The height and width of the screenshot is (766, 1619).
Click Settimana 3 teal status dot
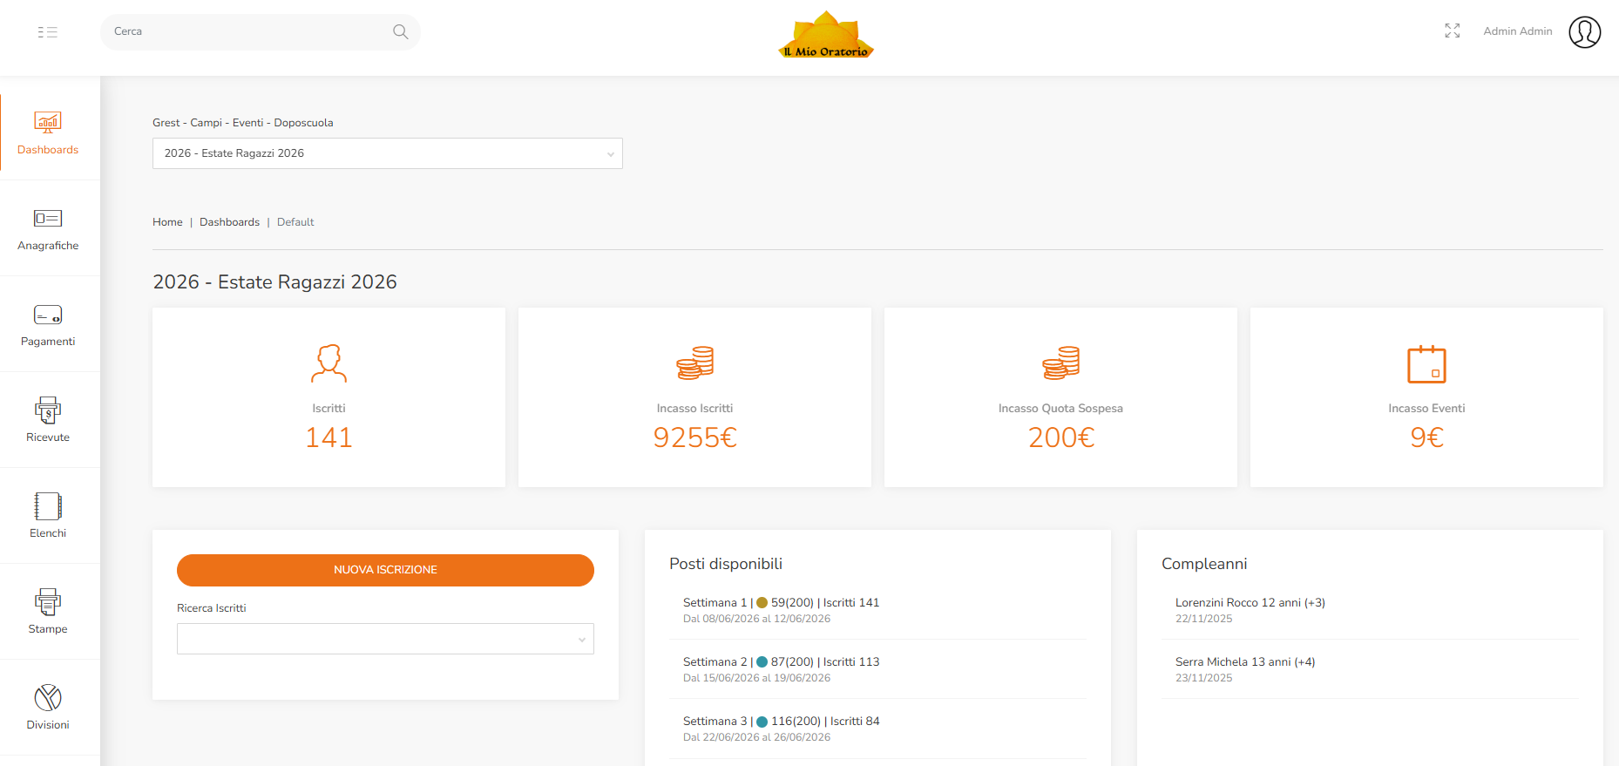(x=762, y=722)
